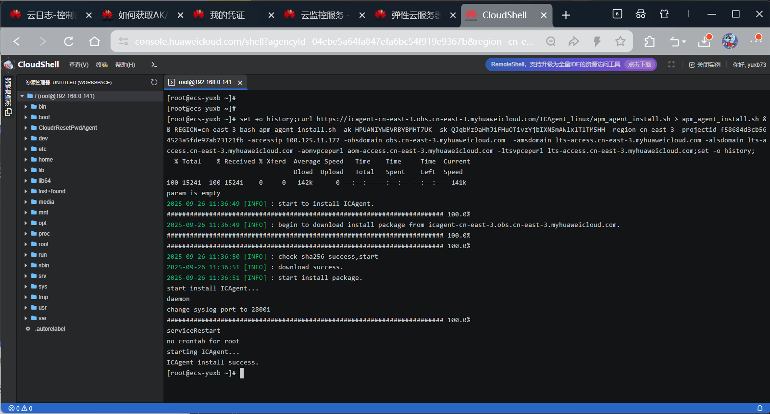770x414 pixels.
Task: Expand the home folder
Action: pos(26,160)
